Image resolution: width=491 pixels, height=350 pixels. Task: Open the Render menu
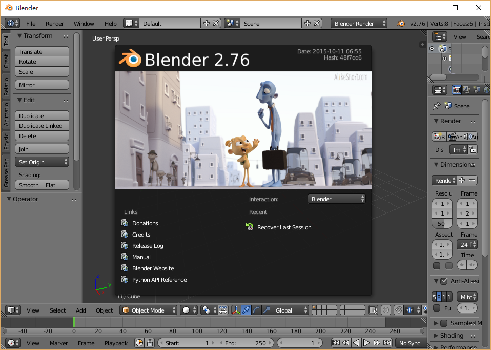55,24
